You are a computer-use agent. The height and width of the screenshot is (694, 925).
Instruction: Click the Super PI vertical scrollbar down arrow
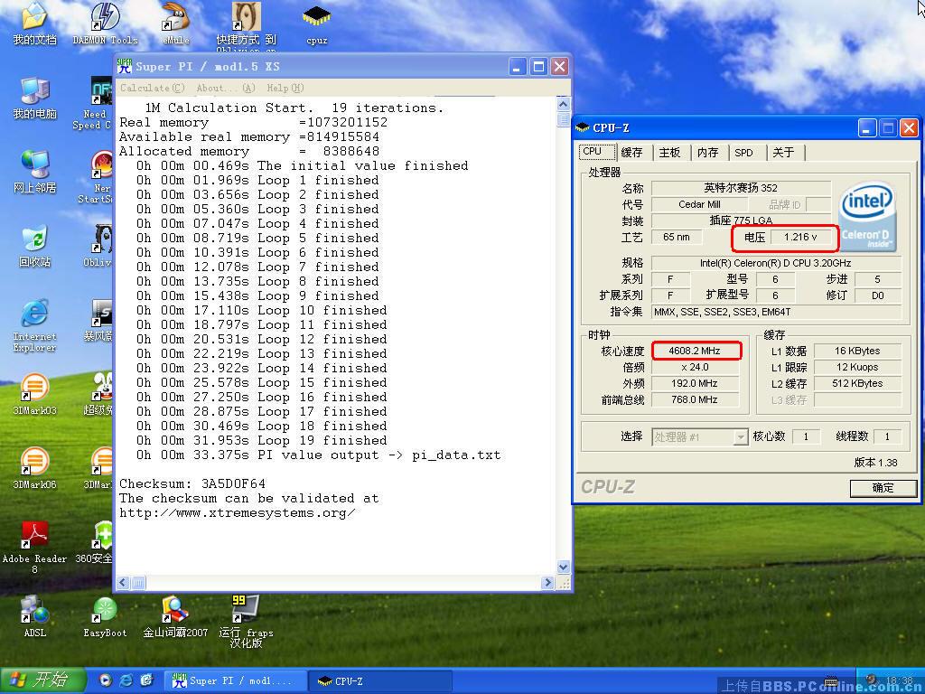(564, 567)
